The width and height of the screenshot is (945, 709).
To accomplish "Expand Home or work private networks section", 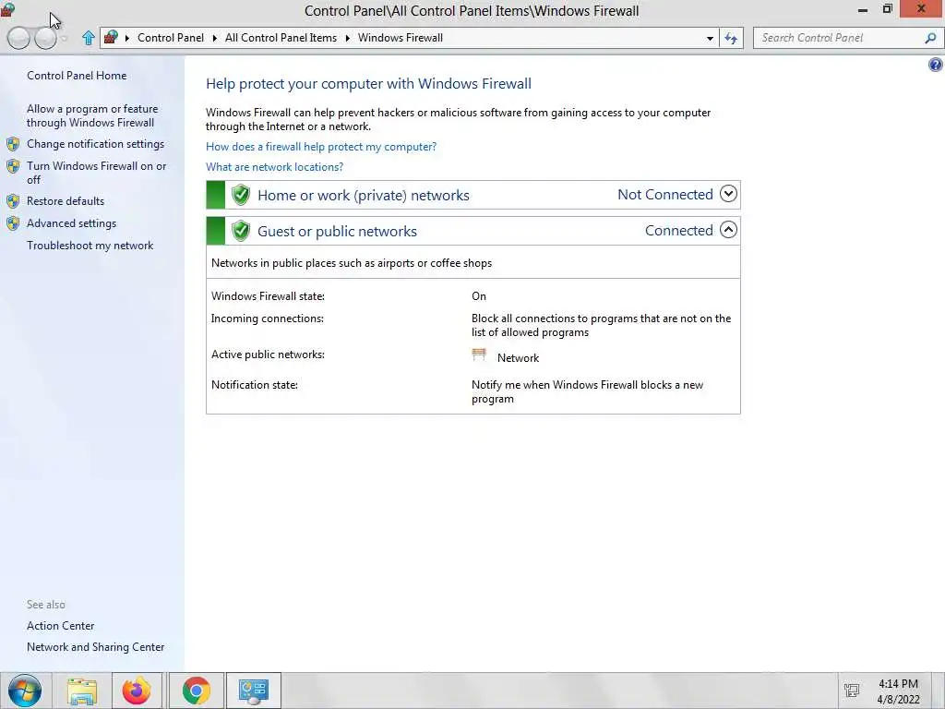I will [729, 194].
